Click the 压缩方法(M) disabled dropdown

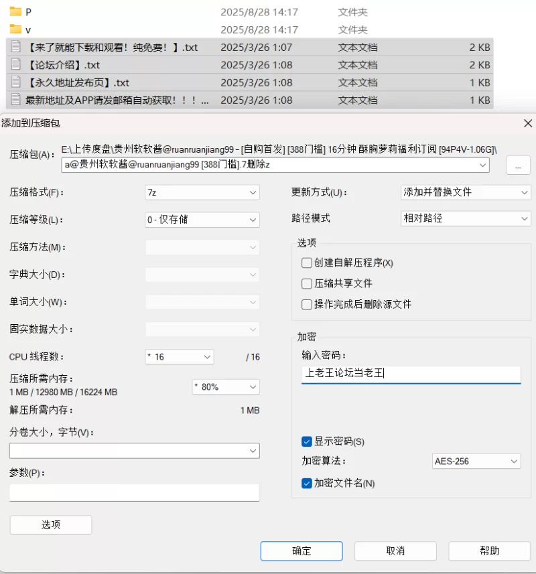pyautogui.click(x=202, y=247)
